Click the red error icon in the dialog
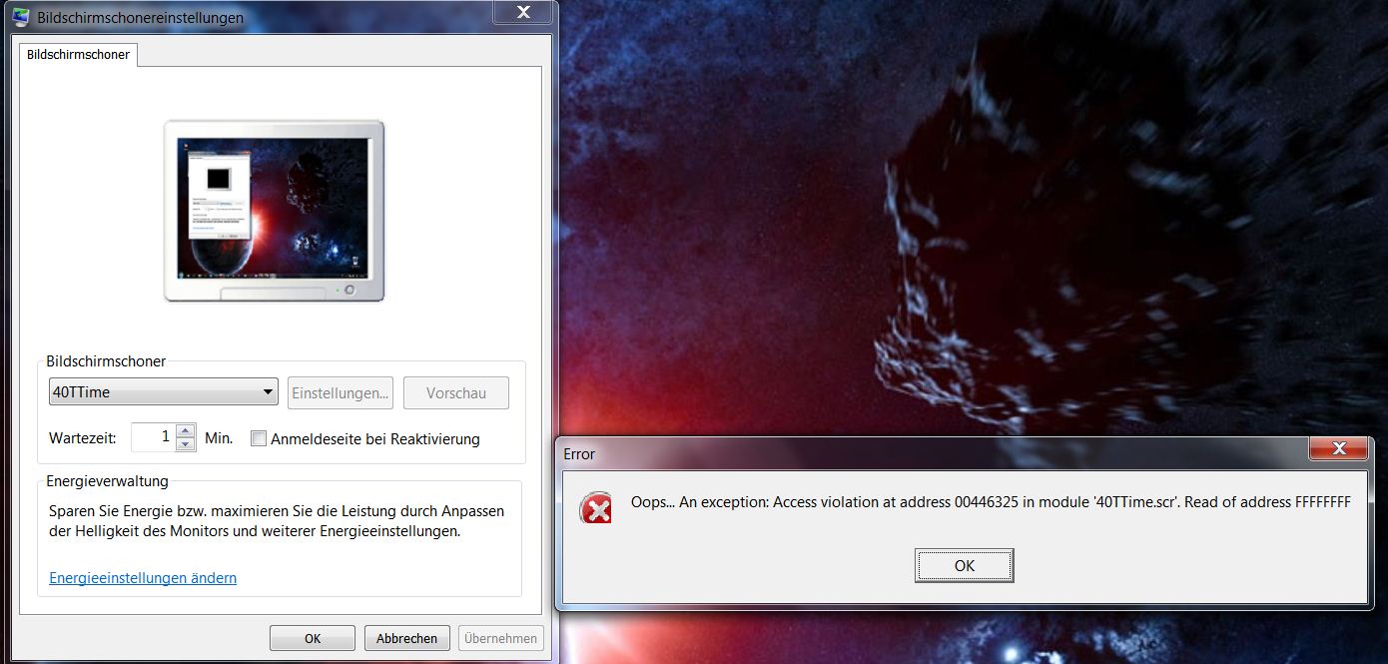The width and height of the screenshot is (1388, 664). click(x=596, y=510)
